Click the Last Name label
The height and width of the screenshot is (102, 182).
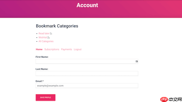(x=42, y=69)
